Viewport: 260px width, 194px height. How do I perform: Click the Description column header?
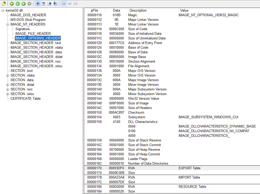[x=138, y=11]
